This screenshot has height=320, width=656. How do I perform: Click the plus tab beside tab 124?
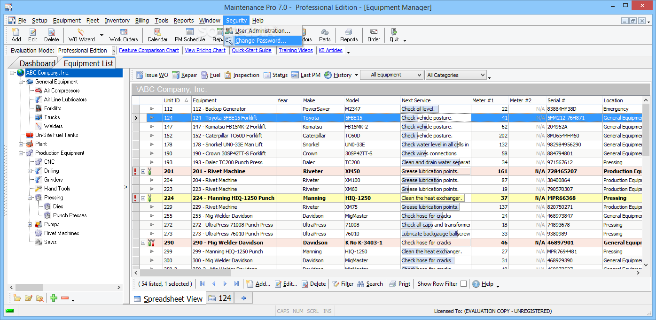[x=243, y=298]
